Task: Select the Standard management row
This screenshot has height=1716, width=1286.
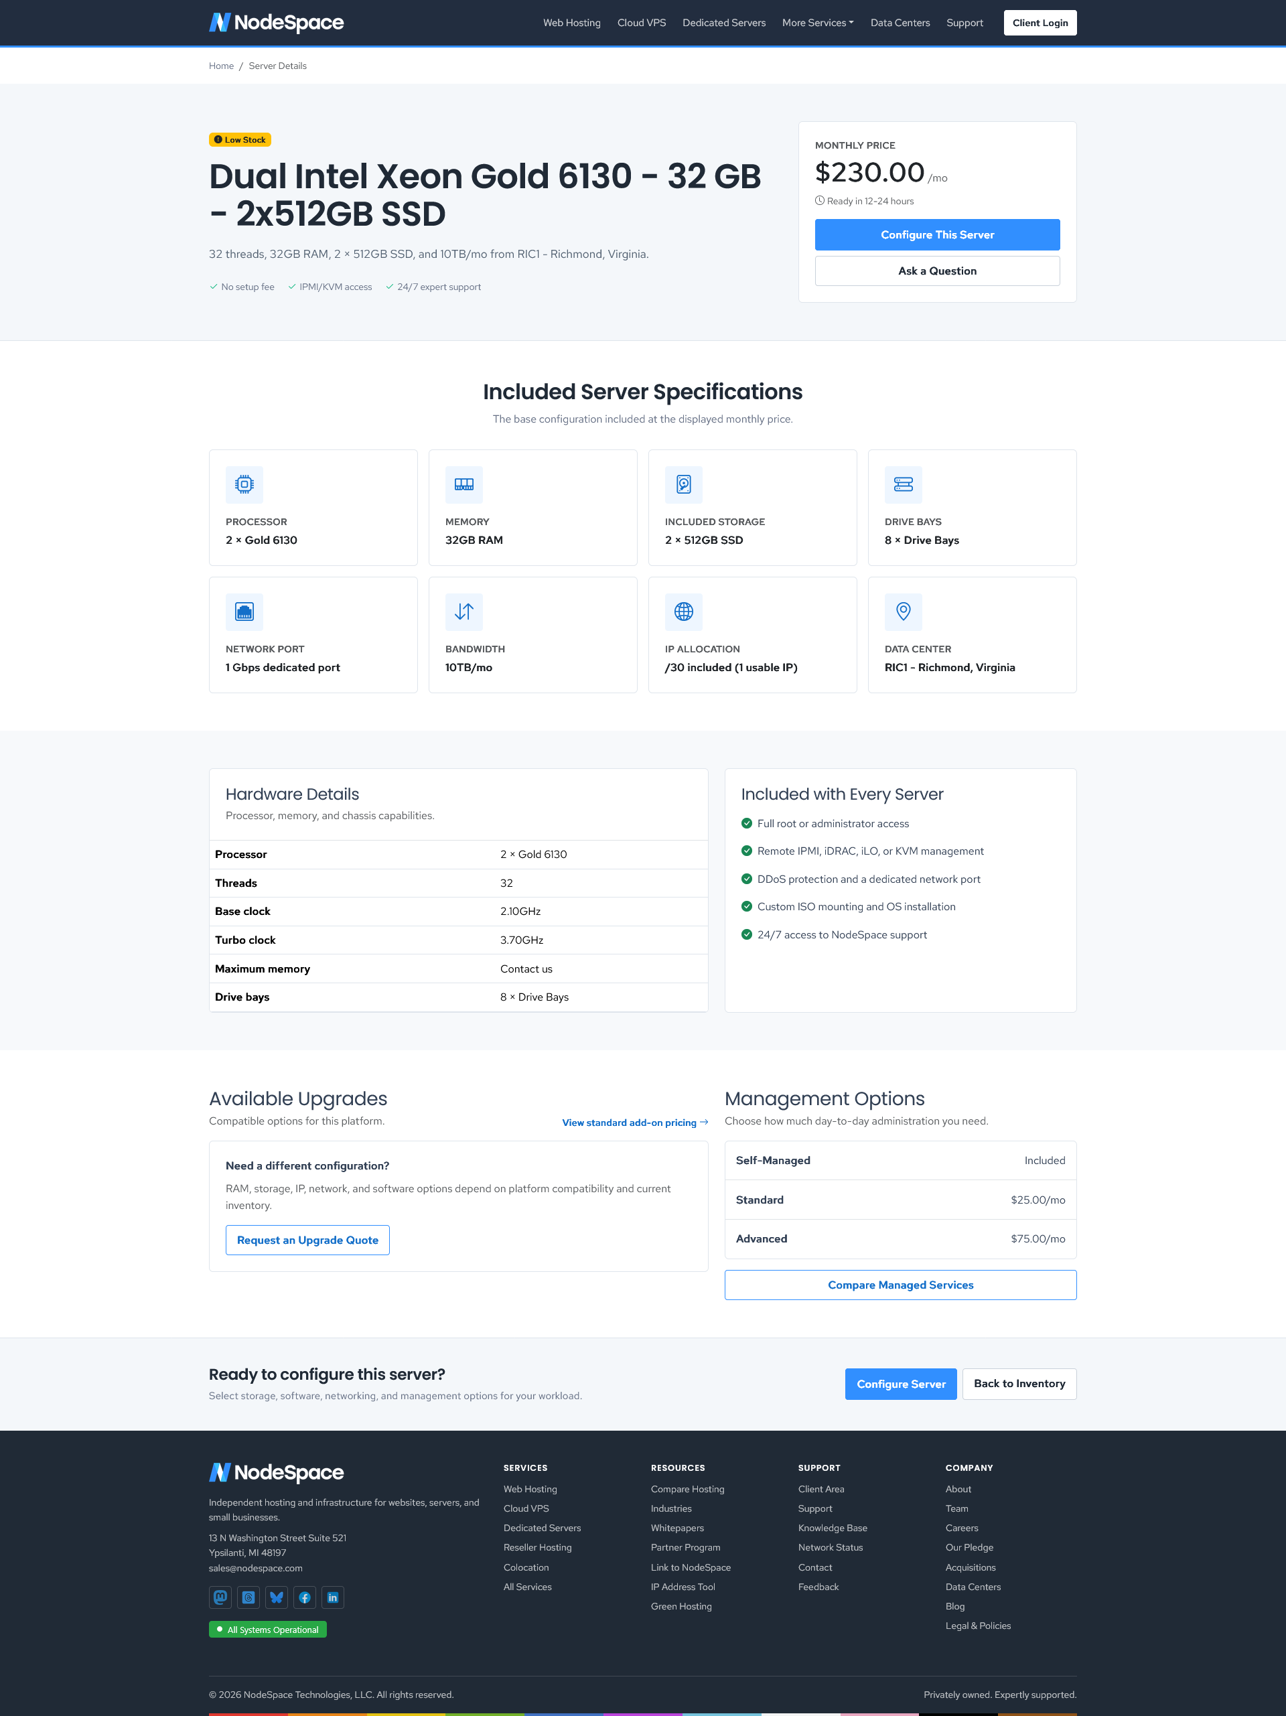Action: coord(900,1200)
